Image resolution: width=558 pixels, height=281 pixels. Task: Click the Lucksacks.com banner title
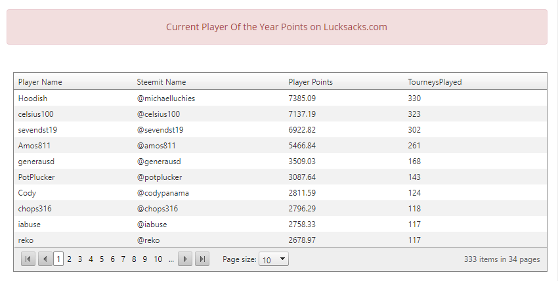pyautogui.click(x=276, y=27)
